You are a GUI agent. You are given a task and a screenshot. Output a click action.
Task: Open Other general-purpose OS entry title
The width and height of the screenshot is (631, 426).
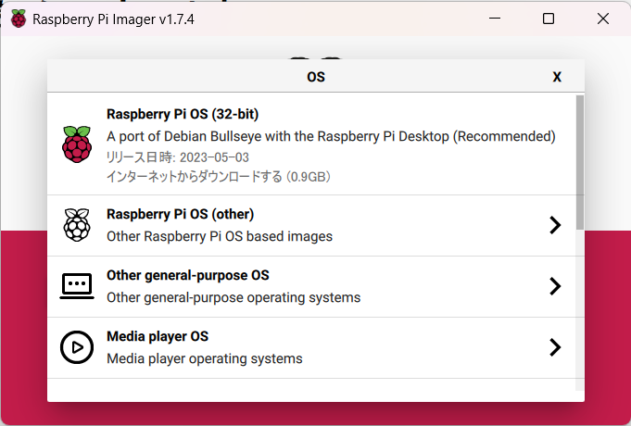(187, 276)
